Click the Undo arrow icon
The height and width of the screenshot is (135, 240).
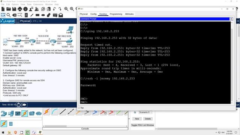click(x=54, y=9)
